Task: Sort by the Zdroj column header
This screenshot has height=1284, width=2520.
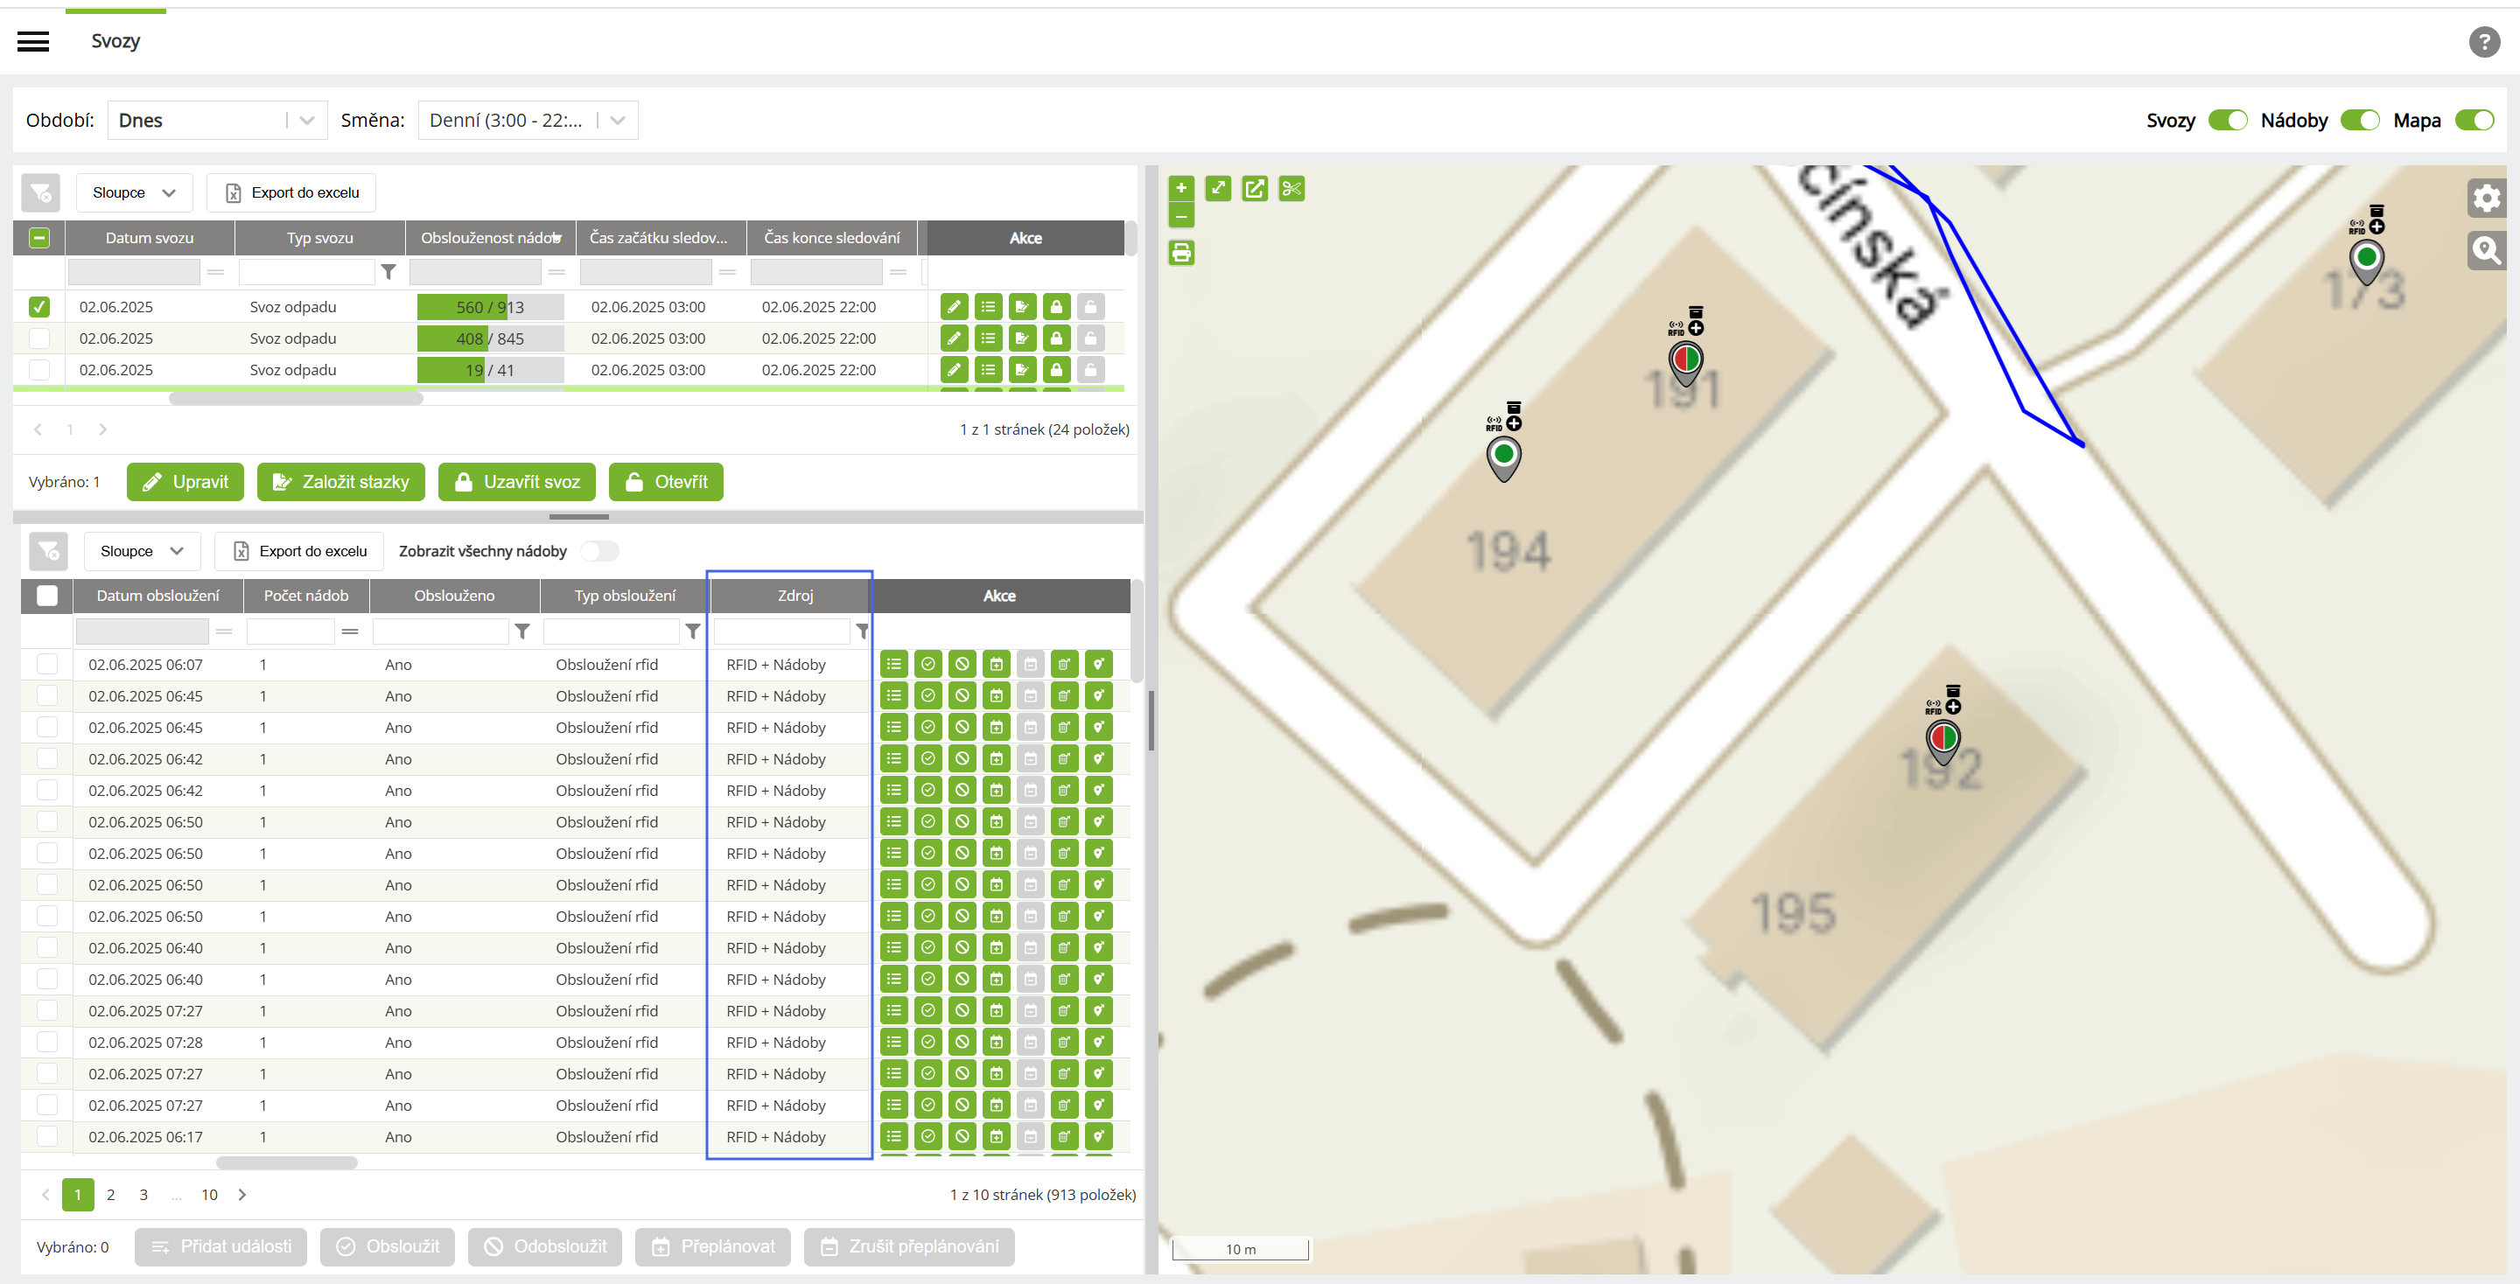Action: (x=794, y=596)
